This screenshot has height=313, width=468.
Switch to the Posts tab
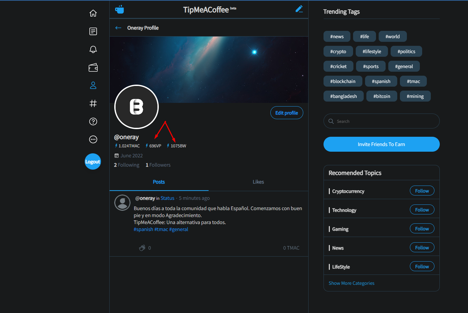[159, 182]
